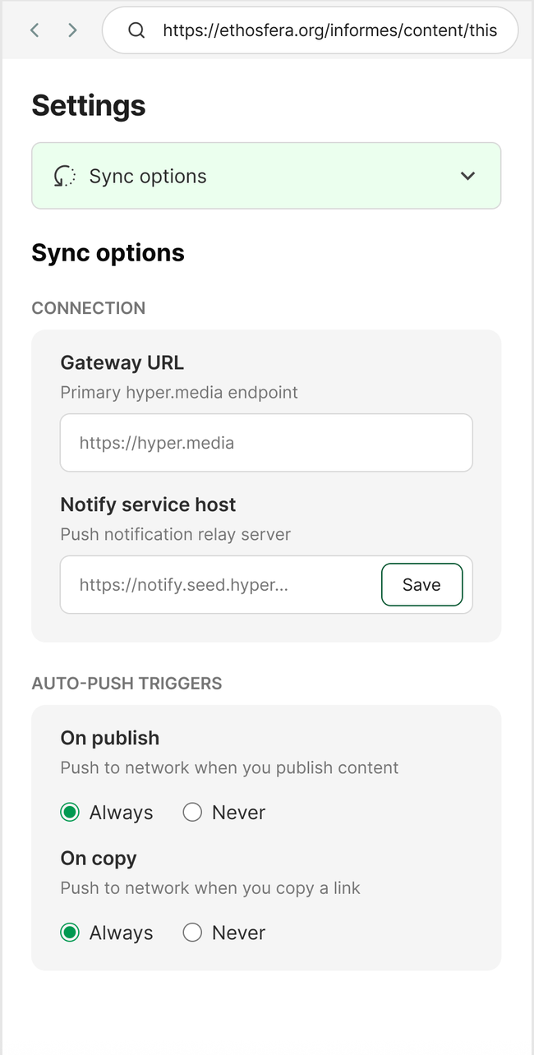Click the sync arrows icon beside Sync options
534x1055 pixels.
coord(64,176)
